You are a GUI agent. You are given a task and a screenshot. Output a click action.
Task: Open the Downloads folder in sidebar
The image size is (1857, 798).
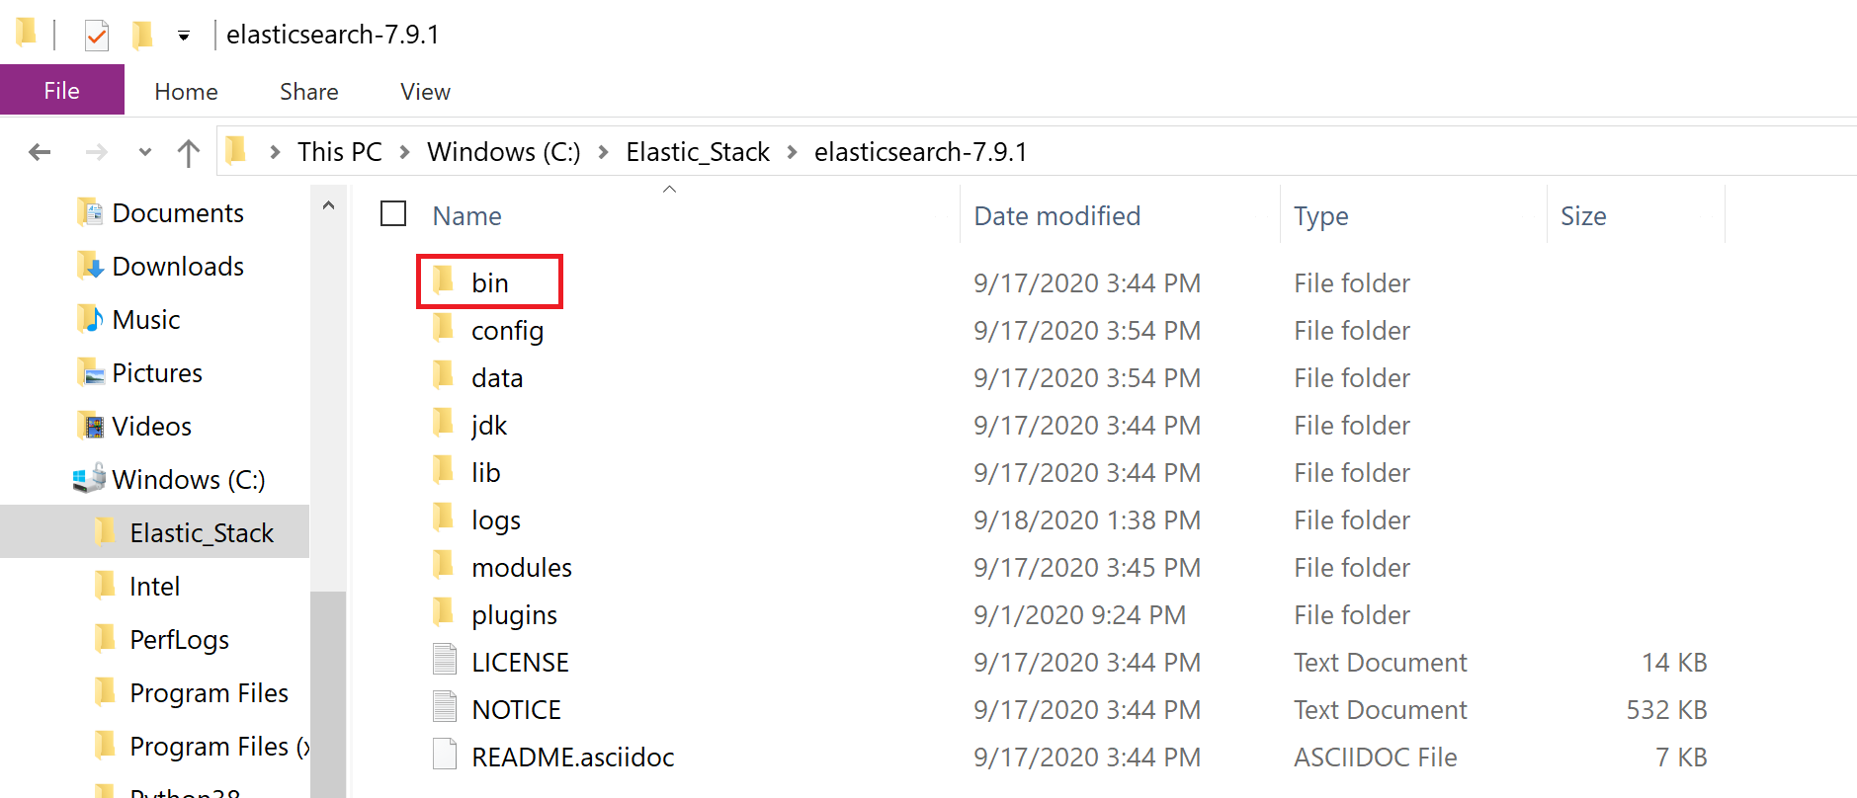pos(178,267)
